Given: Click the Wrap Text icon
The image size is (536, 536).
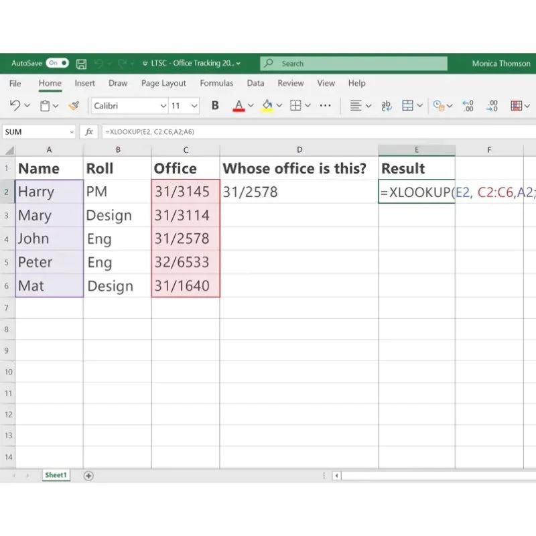Looking at the screenshot, I should click(x=385, y=106).
